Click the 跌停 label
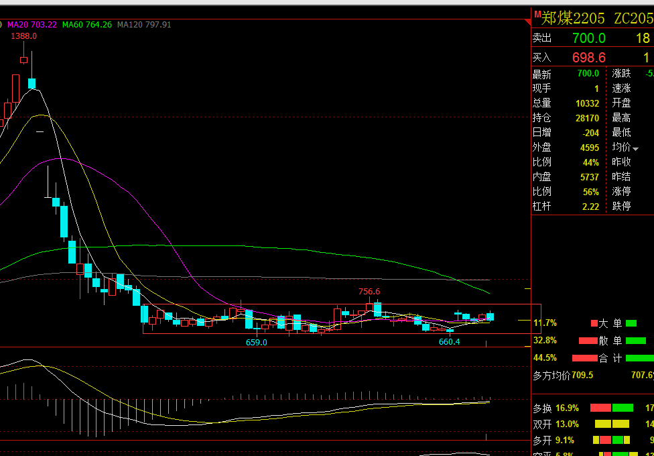 (x=621, y=207)
